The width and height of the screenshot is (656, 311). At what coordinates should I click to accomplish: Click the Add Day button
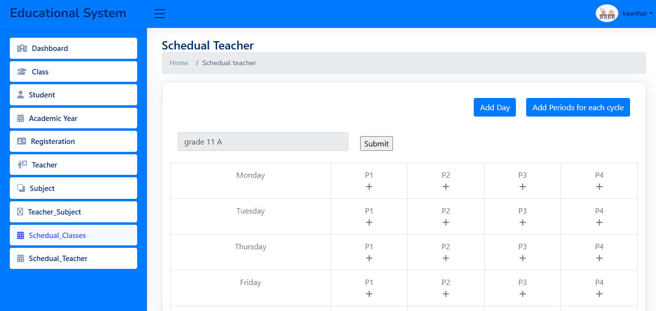click(x=494, y=107)
